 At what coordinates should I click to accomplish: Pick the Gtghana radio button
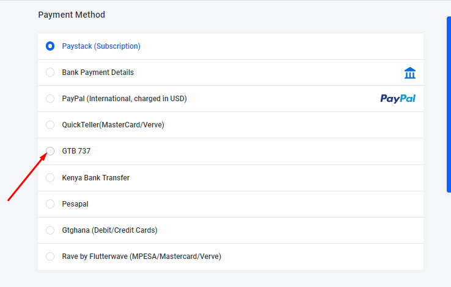tap(50, 230)
